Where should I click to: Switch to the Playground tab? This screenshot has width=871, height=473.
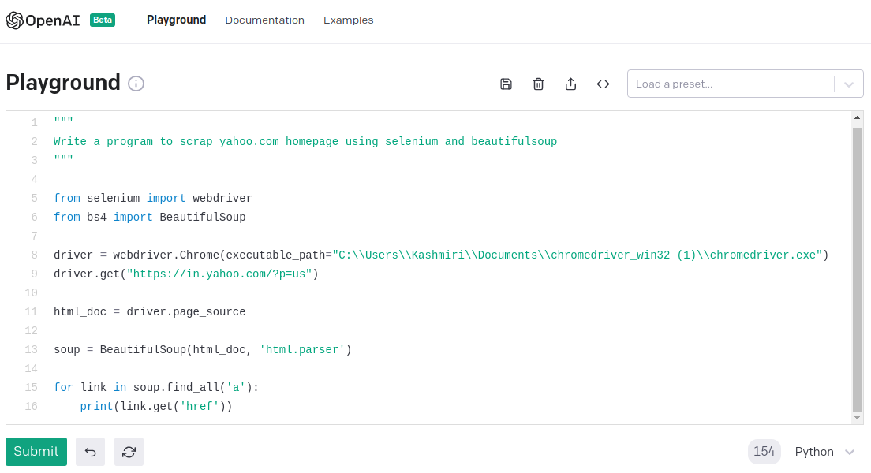click(x=176, y=20)
